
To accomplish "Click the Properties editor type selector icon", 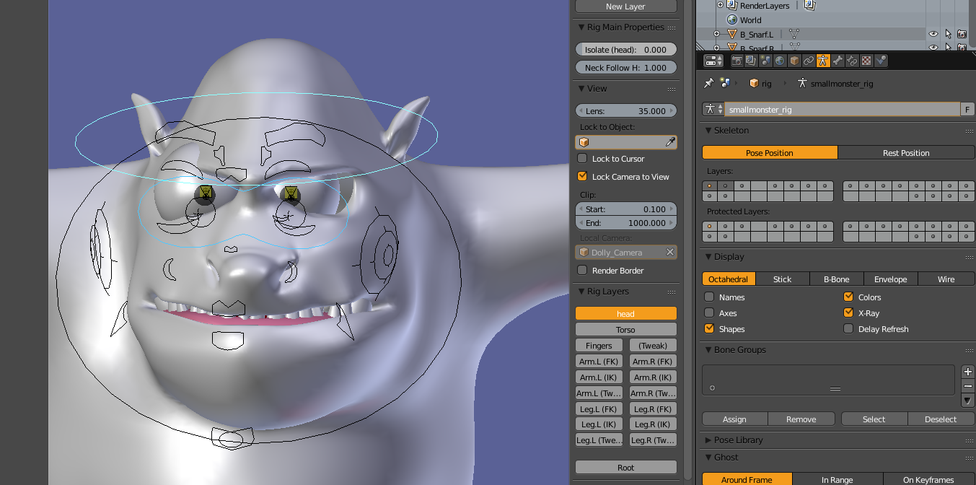I will tap(713, 61).
